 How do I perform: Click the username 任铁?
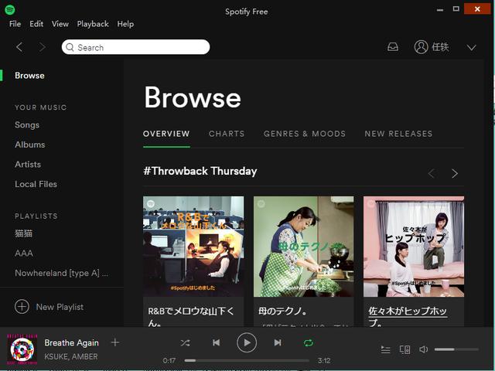440,47
